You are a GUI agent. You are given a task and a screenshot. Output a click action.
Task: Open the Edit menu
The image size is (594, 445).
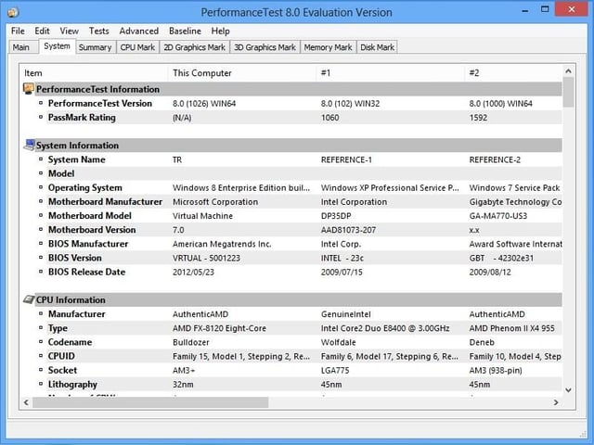click(42, 31)
